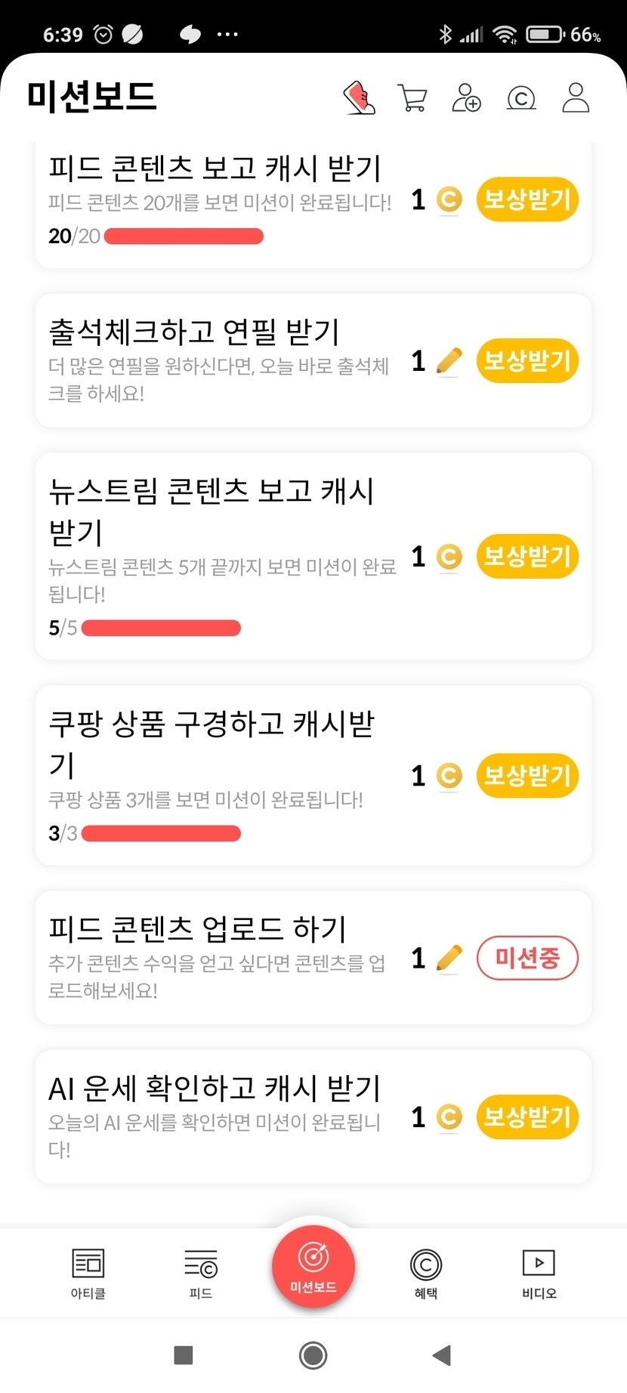Open the user profile icon
The image size is (627, 1393).
coord(576,97)
